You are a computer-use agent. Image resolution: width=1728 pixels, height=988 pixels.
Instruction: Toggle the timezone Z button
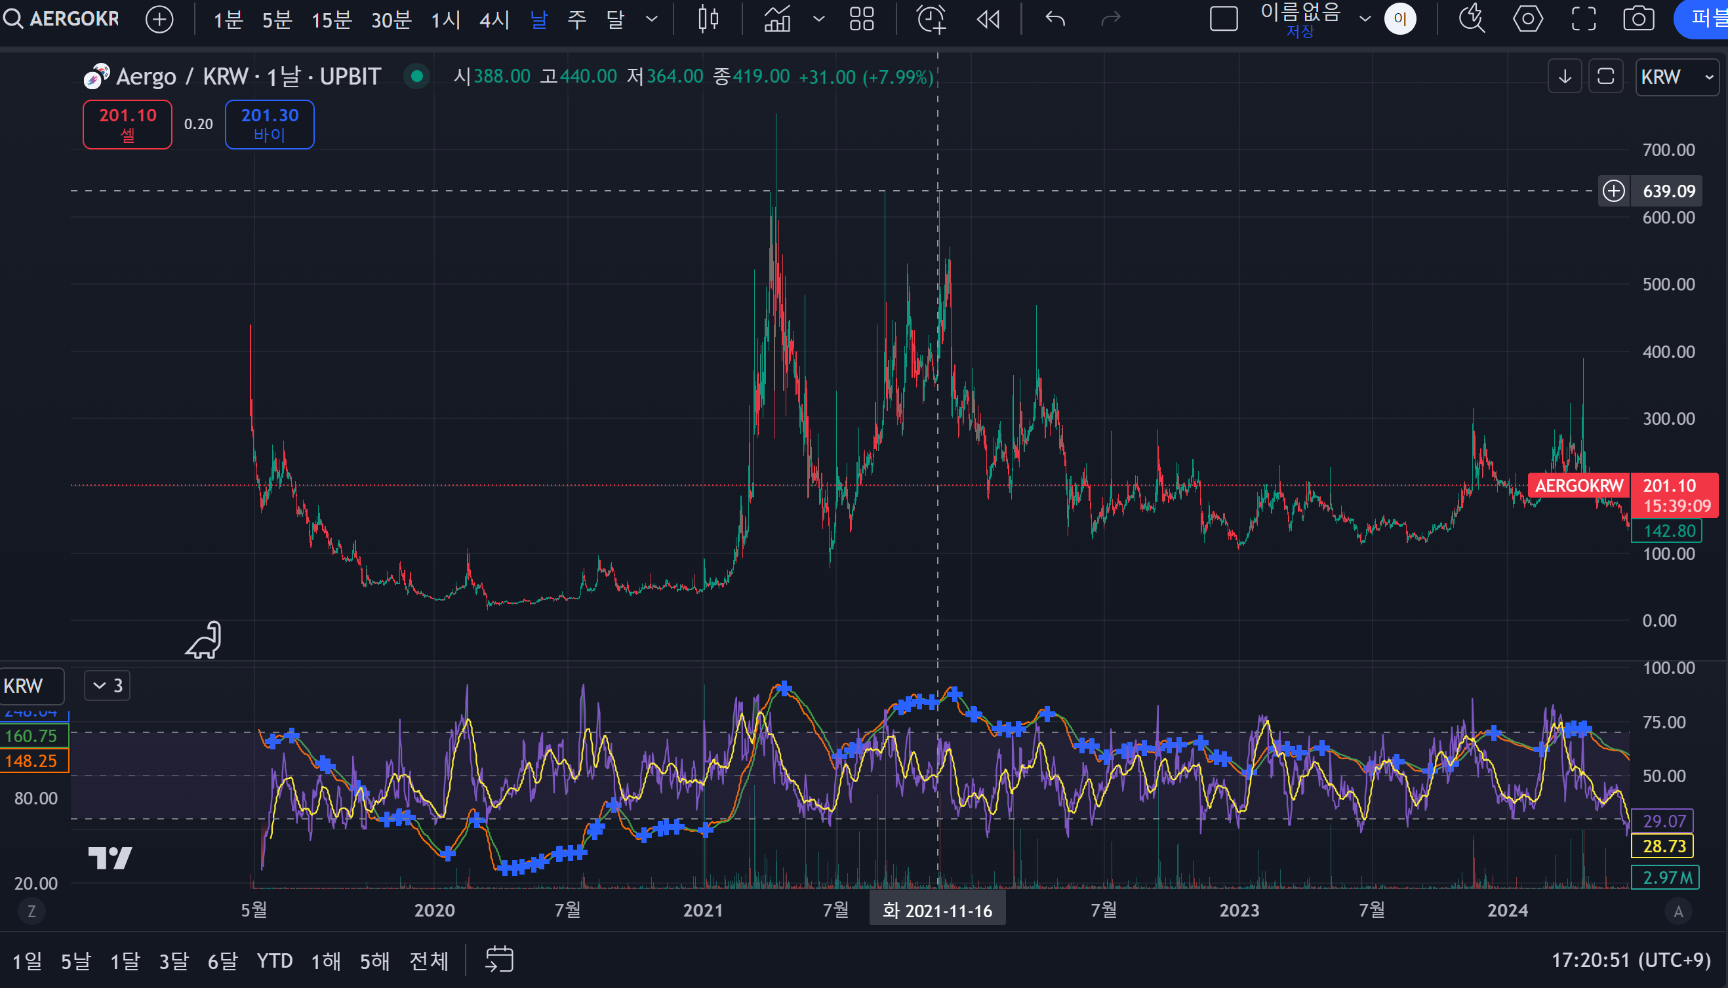[x=31, y=911]
